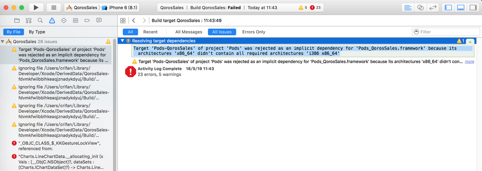Viewport: 482px width, 171px height.
Task: Select the By Type grouping
Action: click(x=37, y=32)
